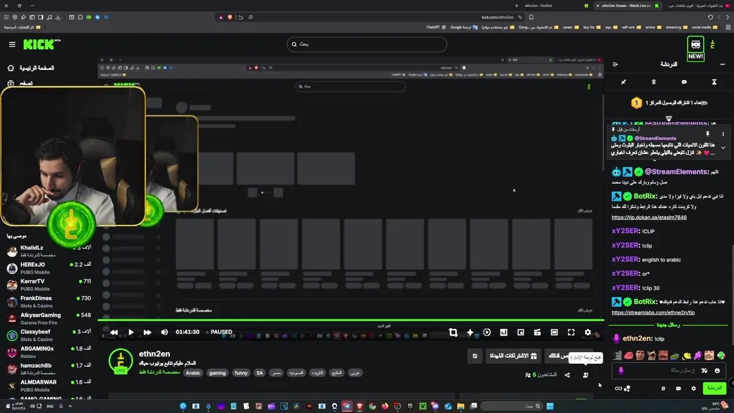This screenshot has width=734, height=413.
Task: Click the share icon under the player
Action: click(567, 375)
